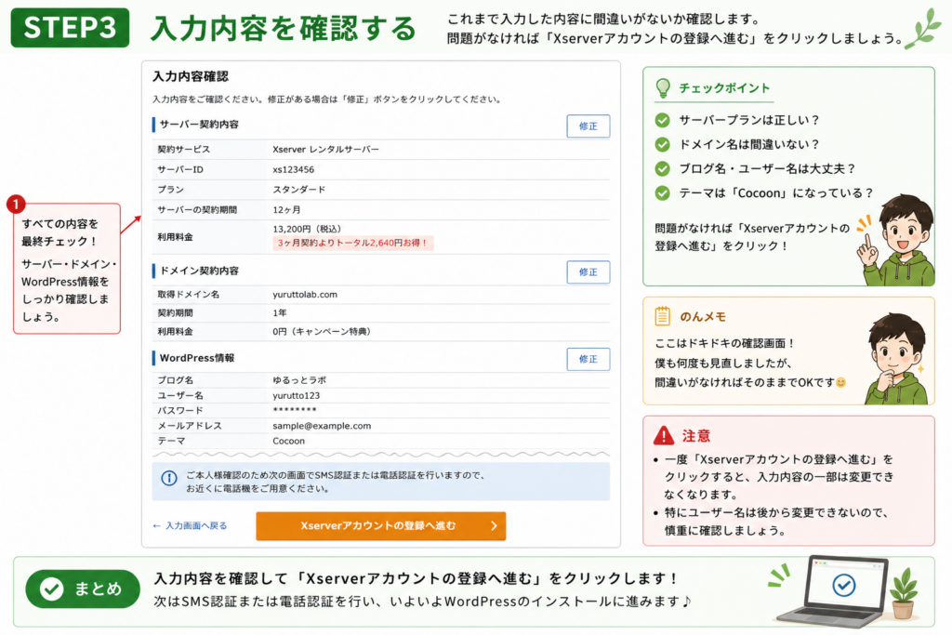Click the info icon in SMS認証 notice
This screenshot has width=952, height=635.
(x=169, y=479)
